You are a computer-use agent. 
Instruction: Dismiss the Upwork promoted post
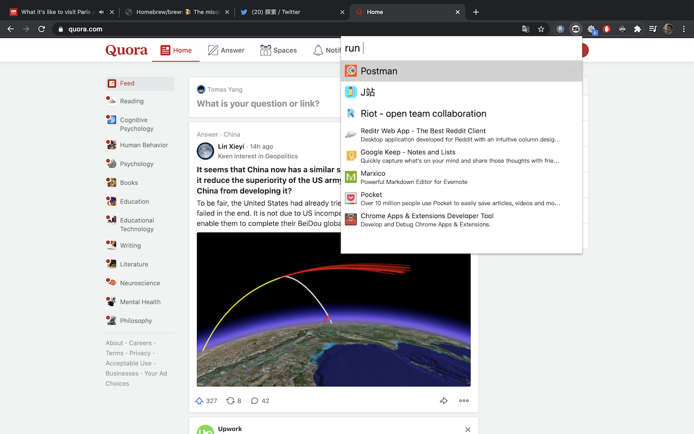click(x=467, y=430)
